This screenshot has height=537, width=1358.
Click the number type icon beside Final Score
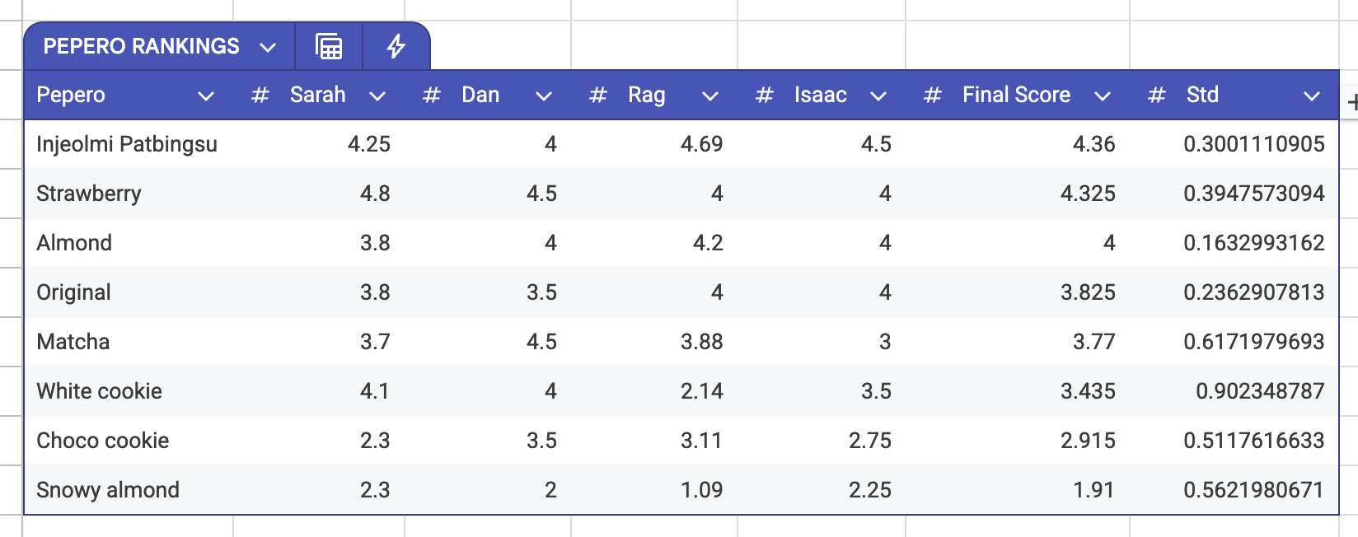click(933, 96)
